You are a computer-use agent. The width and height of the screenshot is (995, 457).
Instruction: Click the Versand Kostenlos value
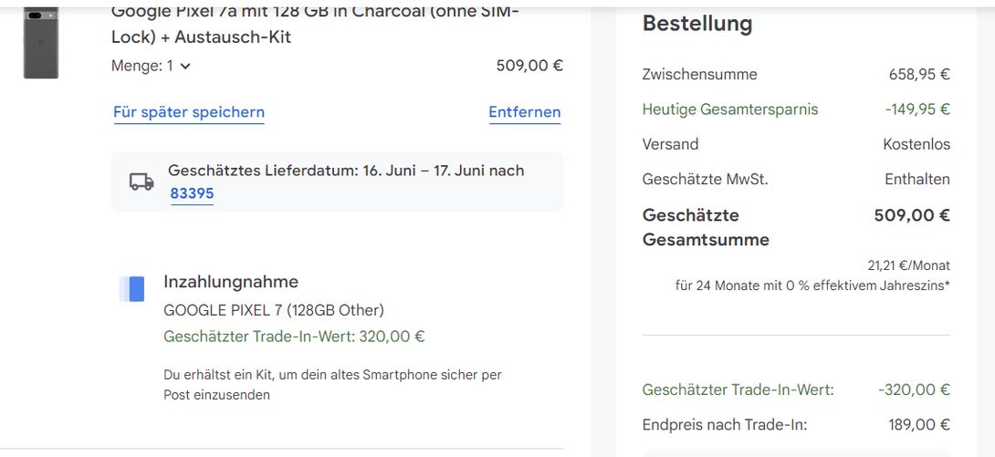[x=916, y=144]
